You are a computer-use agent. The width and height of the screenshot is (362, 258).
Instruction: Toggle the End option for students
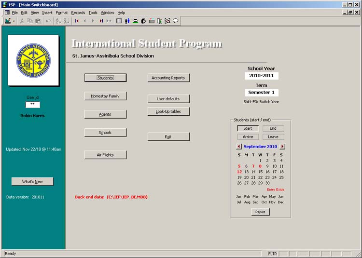(273, 128)
